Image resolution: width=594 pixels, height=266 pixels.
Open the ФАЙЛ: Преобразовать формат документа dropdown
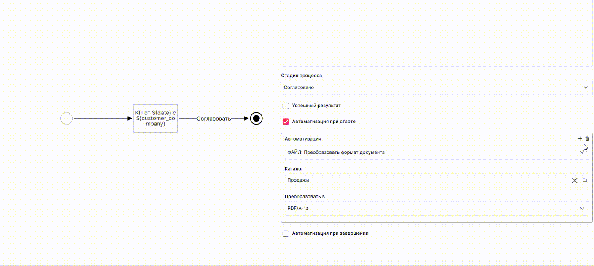[x=437, y=152]
